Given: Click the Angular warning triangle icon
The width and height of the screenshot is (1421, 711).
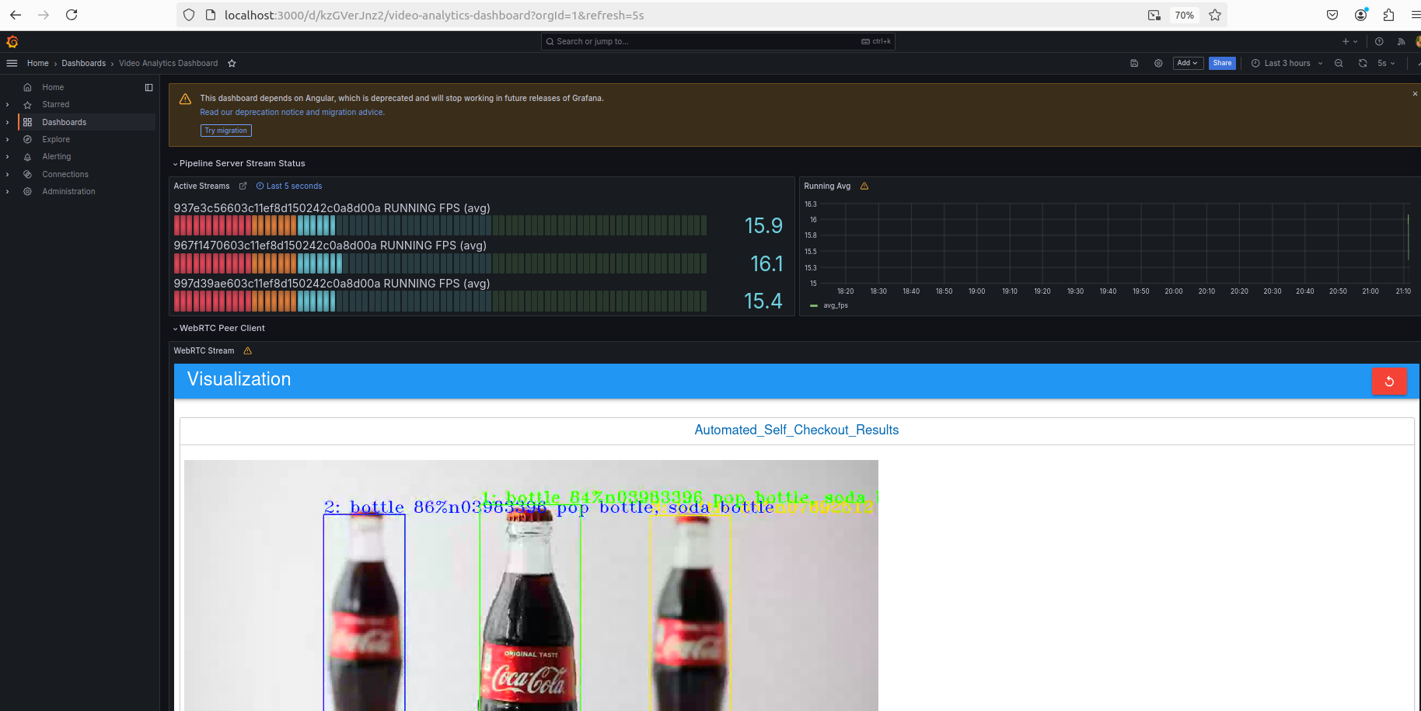Looking at the screenshot, I should click(185, 99).
